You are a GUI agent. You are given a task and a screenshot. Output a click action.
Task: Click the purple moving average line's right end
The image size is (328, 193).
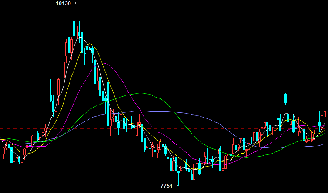click(x=325, y=144)
